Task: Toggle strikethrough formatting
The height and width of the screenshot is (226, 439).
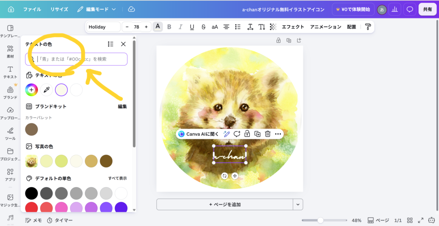Action: coord(204,27)
